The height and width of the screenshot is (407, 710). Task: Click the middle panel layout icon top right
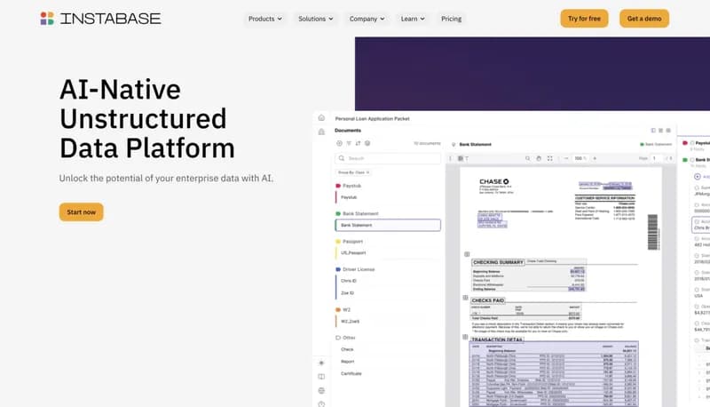[x=660, y=131]
